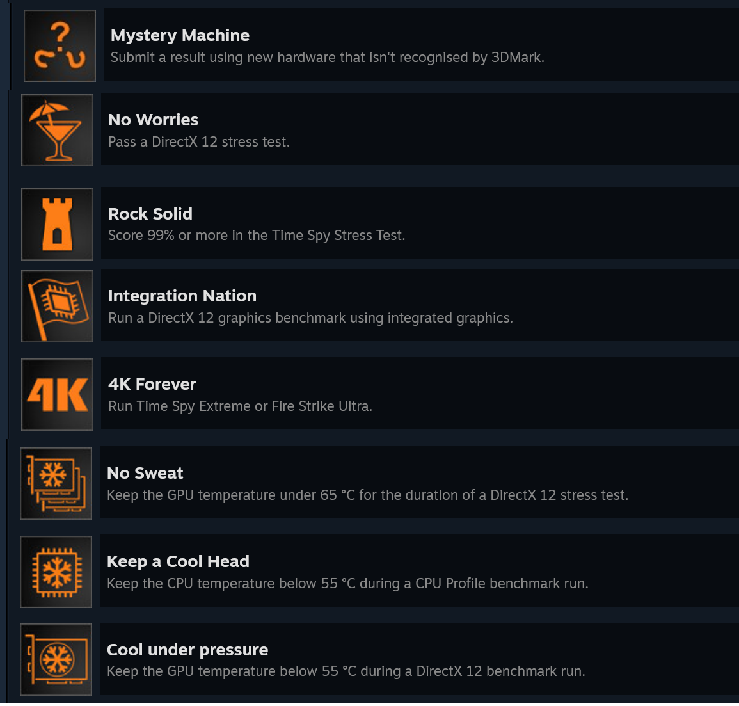Viewport: 739px width, 706px height.
Task: Select the Rock Solid castle tower icon
Action: coord(58,224)
